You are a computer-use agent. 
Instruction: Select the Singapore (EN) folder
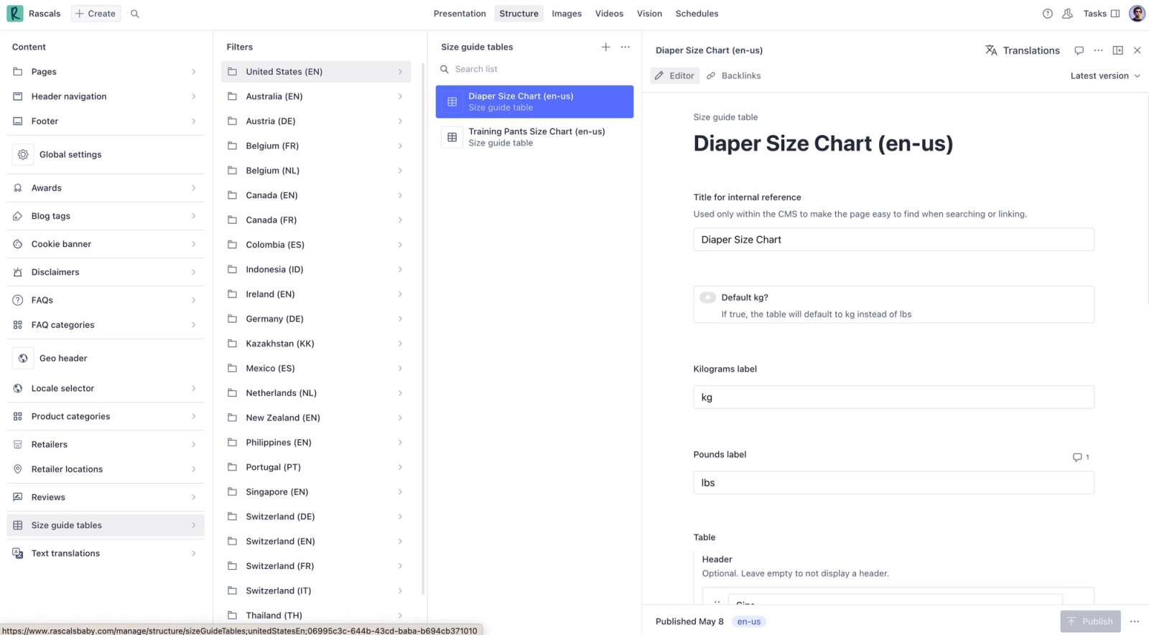316,491
